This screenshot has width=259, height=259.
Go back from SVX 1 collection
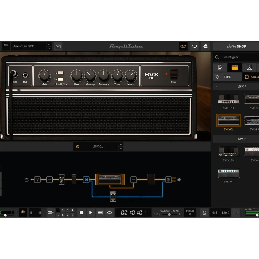(x=217, y=87)
